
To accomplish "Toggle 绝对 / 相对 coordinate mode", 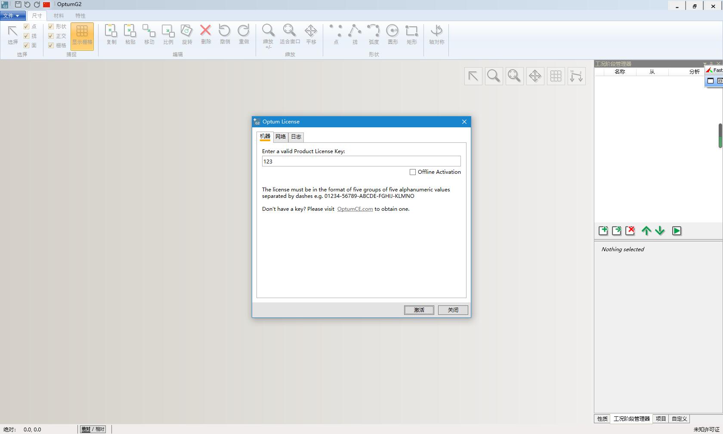I will 93,429.
